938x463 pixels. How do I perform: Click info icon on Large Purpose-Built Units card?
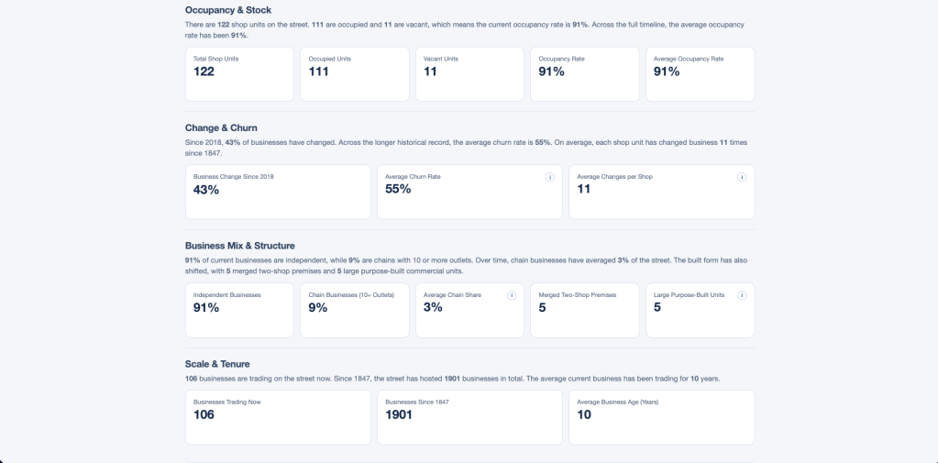pyautogui.click(x=742, y=295)
